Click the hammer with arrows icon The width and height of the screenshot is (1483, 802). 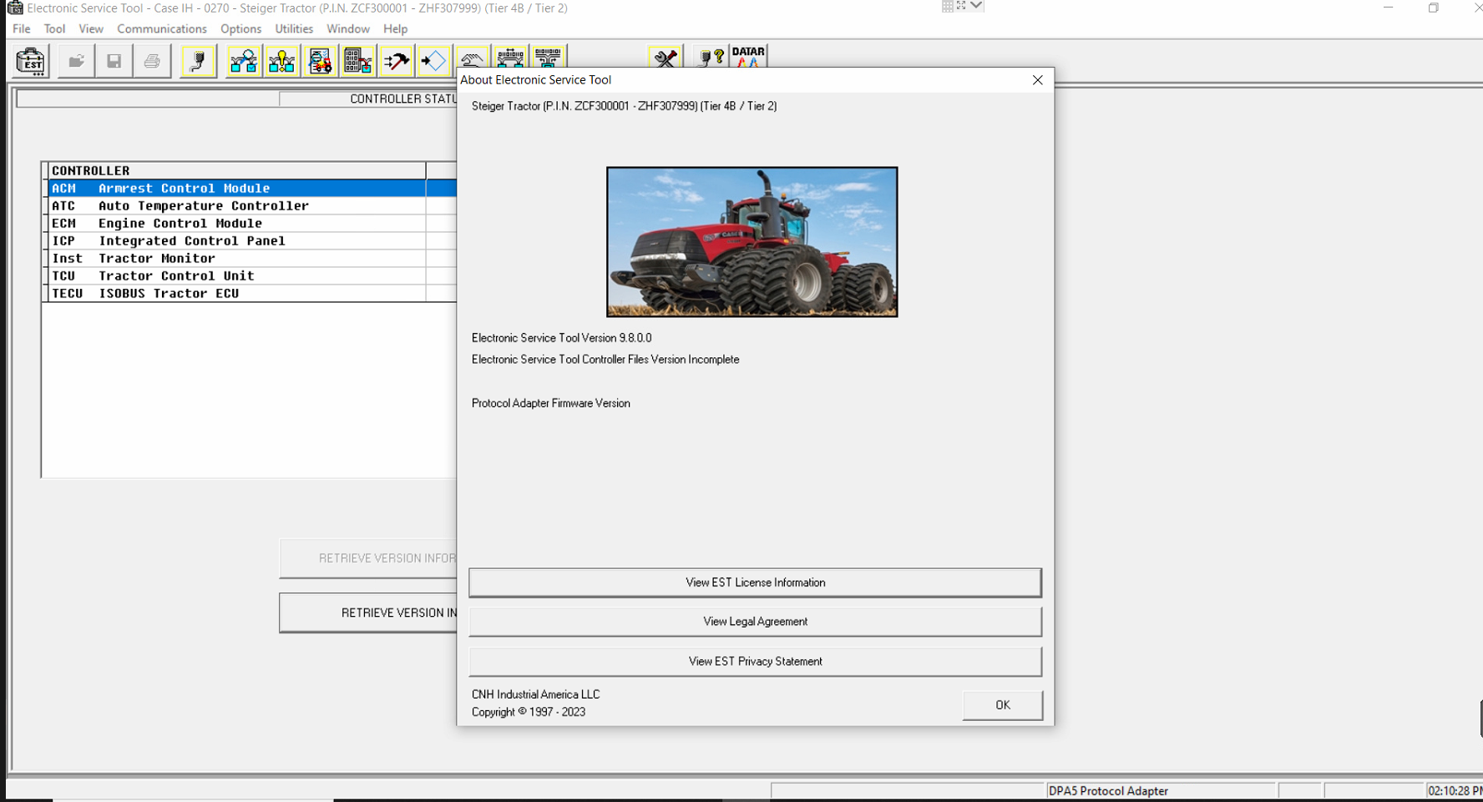point(397,61)
